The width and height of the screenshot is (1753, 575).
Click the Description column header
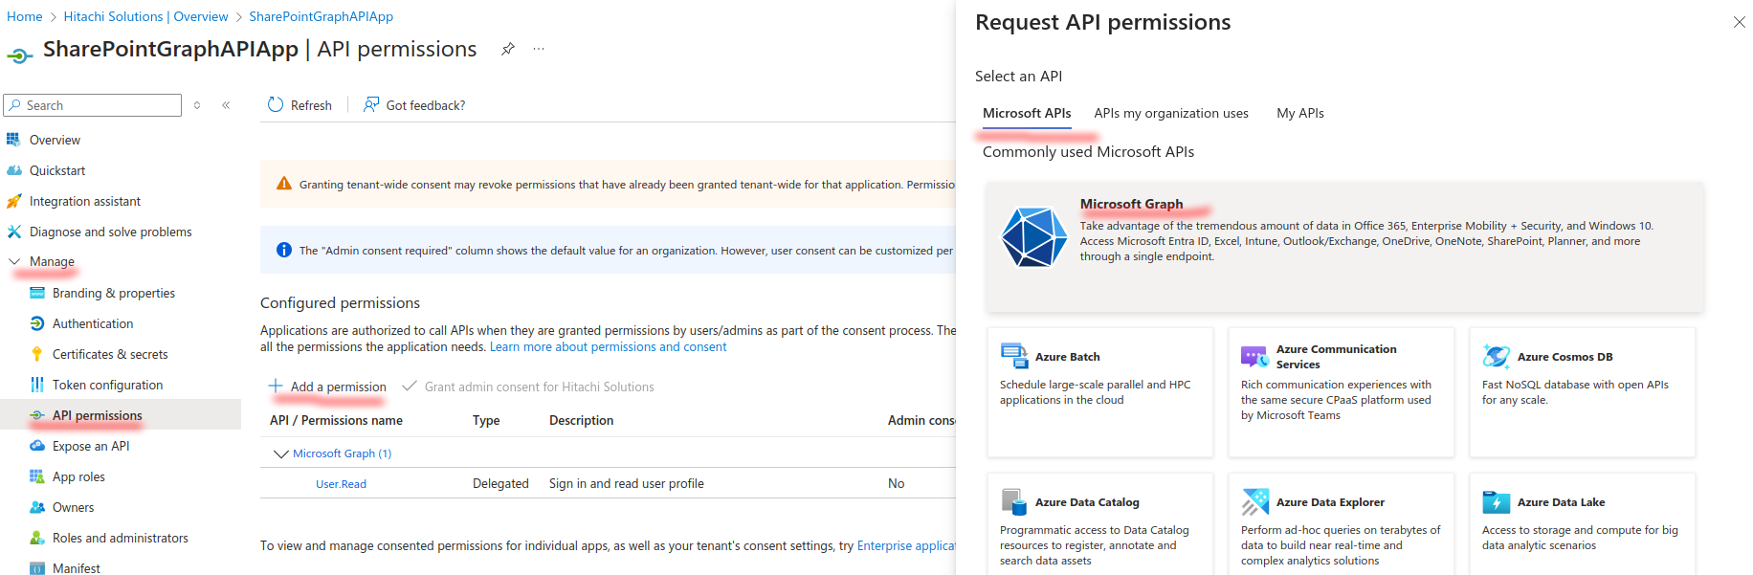click(581, 420)
